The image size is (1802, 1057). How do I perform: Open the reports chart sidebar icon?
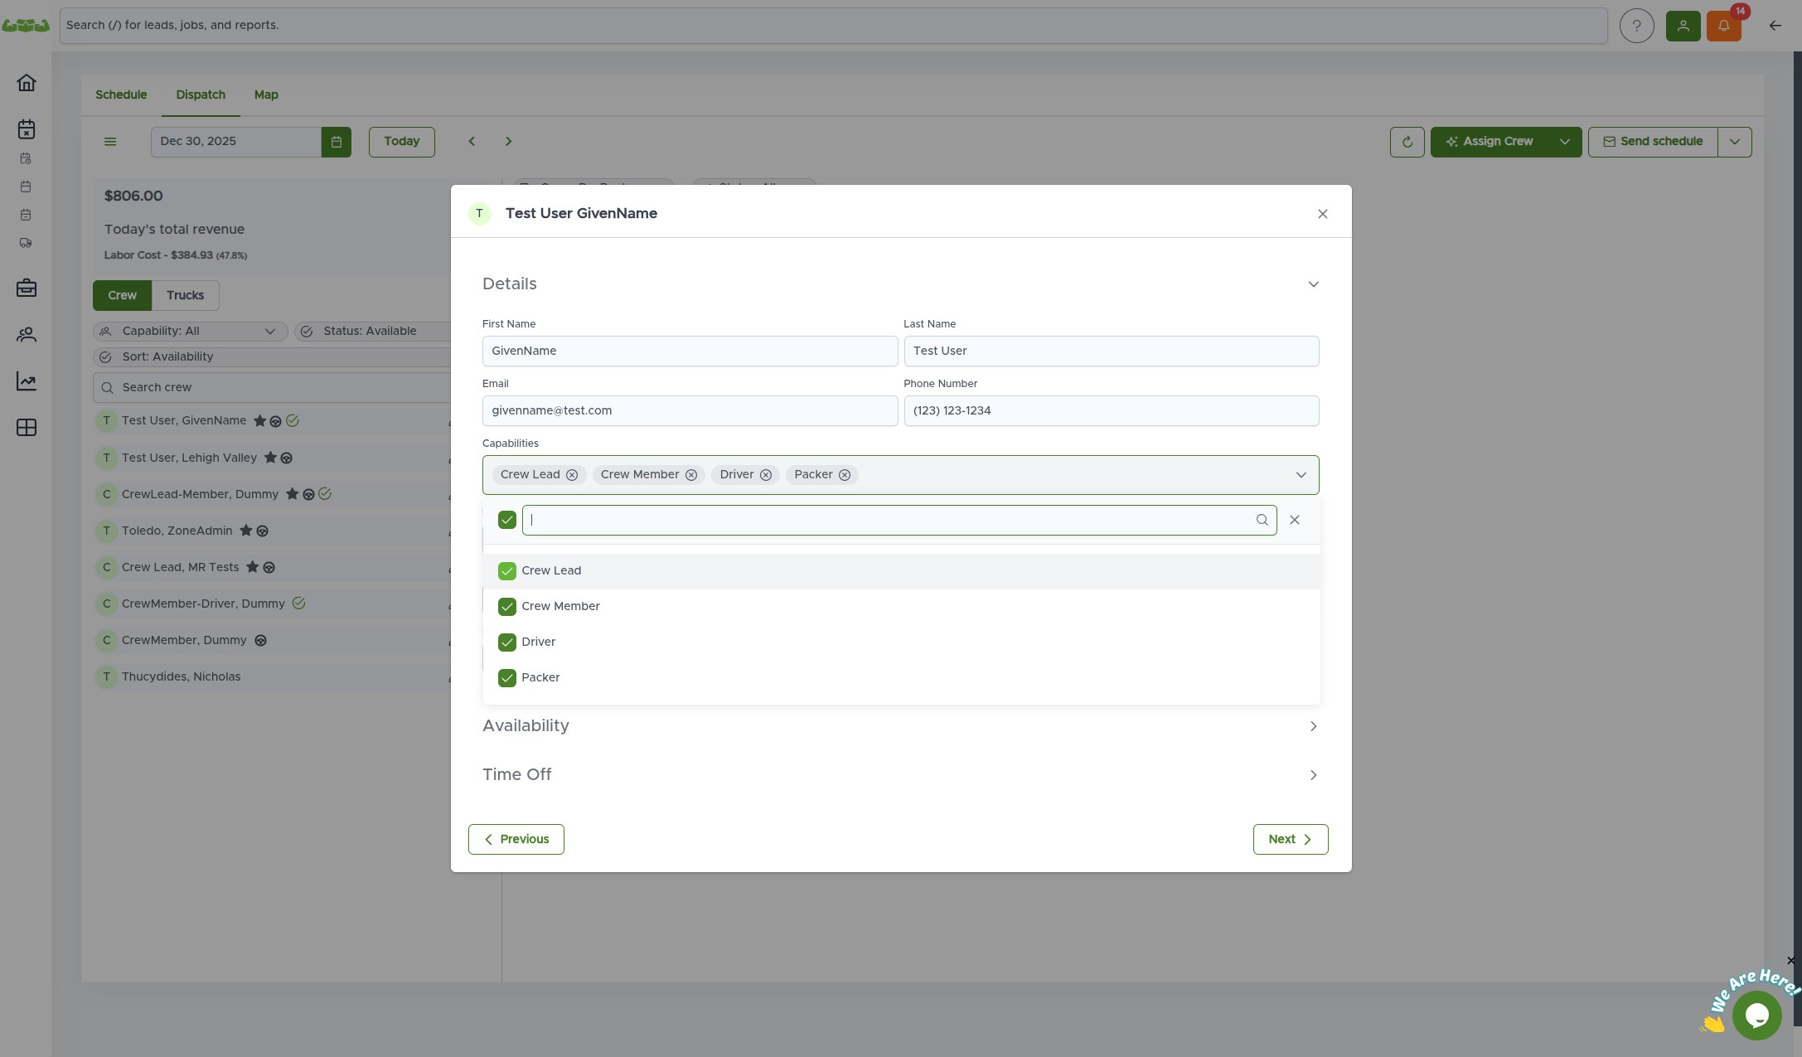click(27, 381)
